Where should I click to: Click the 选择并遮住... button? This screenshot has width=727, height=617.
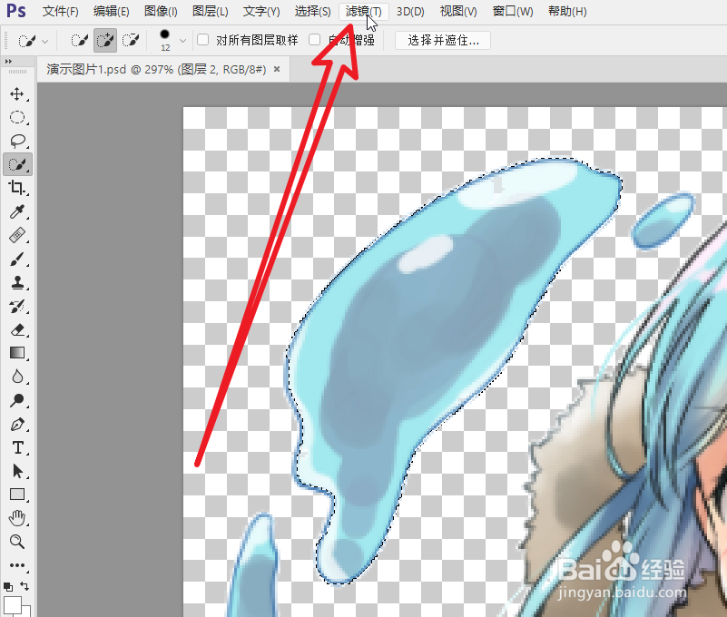[443, 40]
